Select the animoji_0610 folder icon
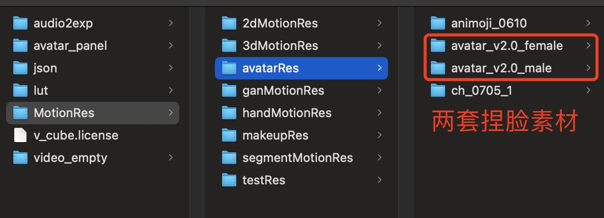 pyautogui.click(x=438, y=23)
